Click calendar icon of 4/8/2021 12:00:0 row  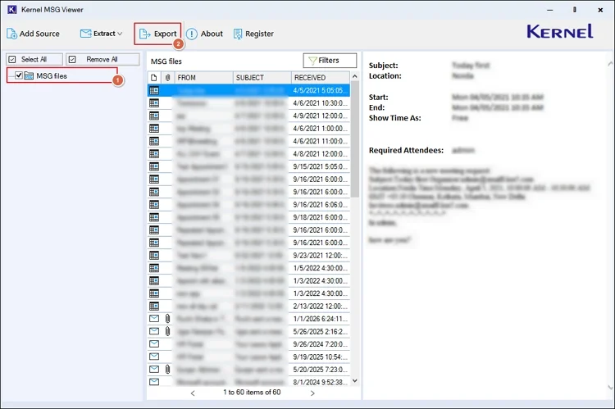154,154
